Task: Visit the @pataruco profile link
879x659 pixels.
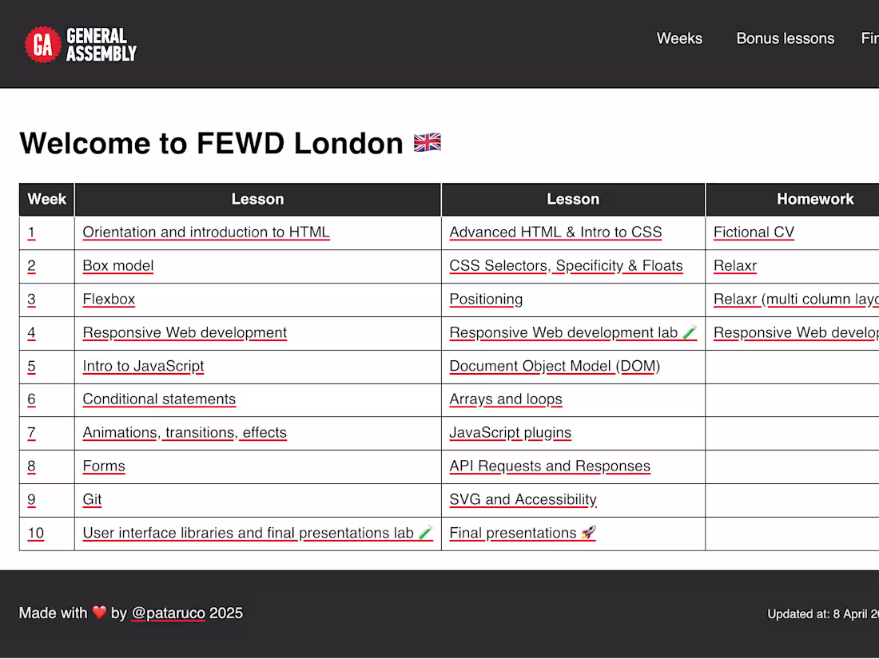Action: pos(168,613)
